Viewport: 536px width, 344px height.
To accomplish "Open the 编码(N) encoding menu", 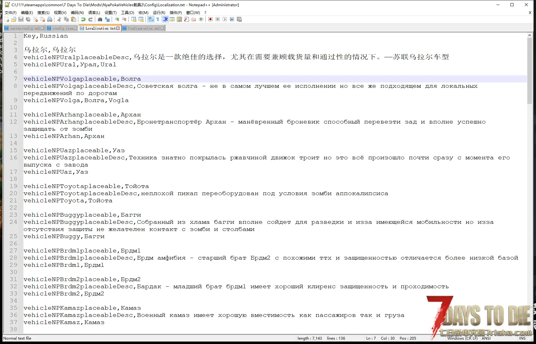I will click(77, 12).
